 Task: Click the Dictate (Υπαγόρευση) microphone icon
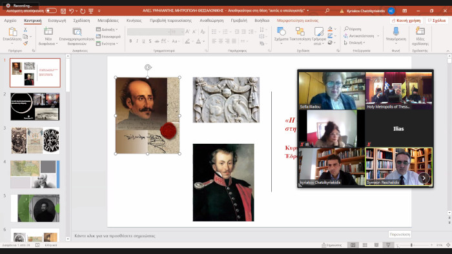396,31
